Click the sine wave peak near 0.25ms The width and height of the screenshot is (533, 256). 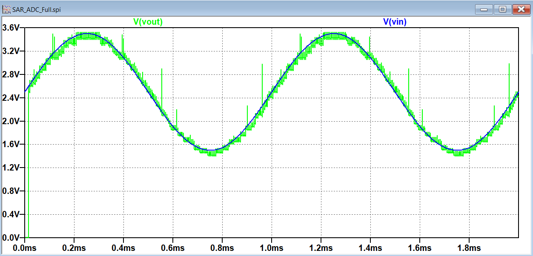click(85, 33)
